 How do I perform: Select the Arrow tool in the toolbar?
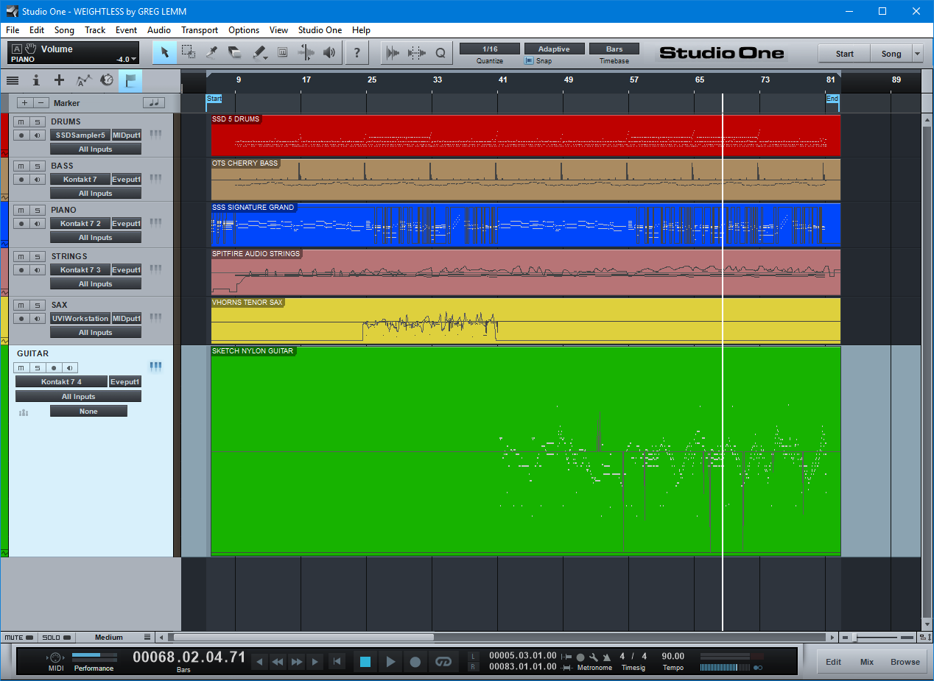165,52
